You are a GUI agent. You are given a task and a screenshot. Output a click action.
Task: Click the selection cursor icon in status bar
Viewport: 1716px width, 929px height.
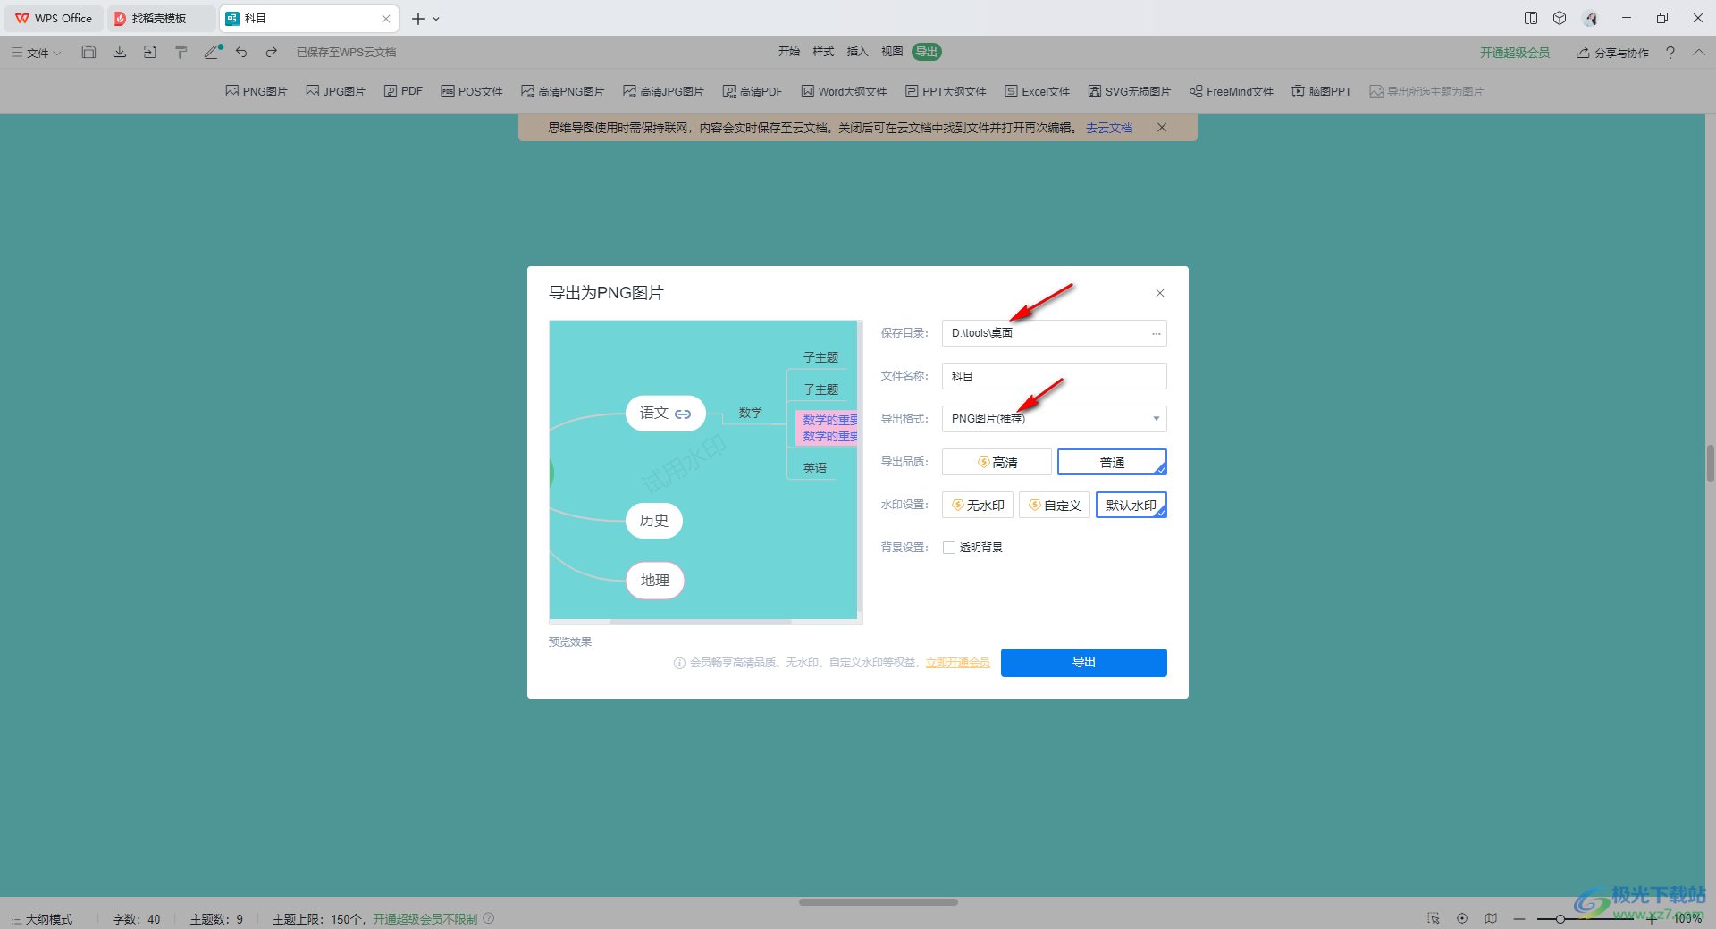1434,918
